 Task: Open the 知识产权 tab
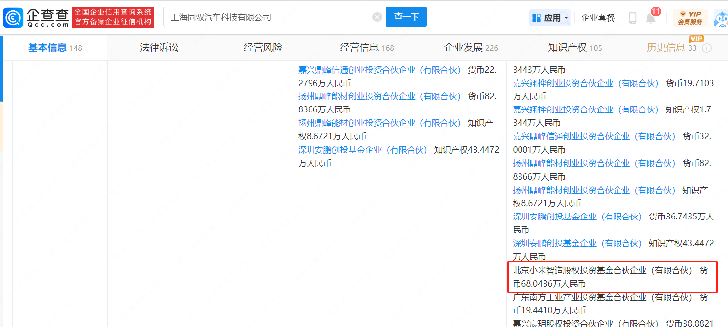point(575,48)
